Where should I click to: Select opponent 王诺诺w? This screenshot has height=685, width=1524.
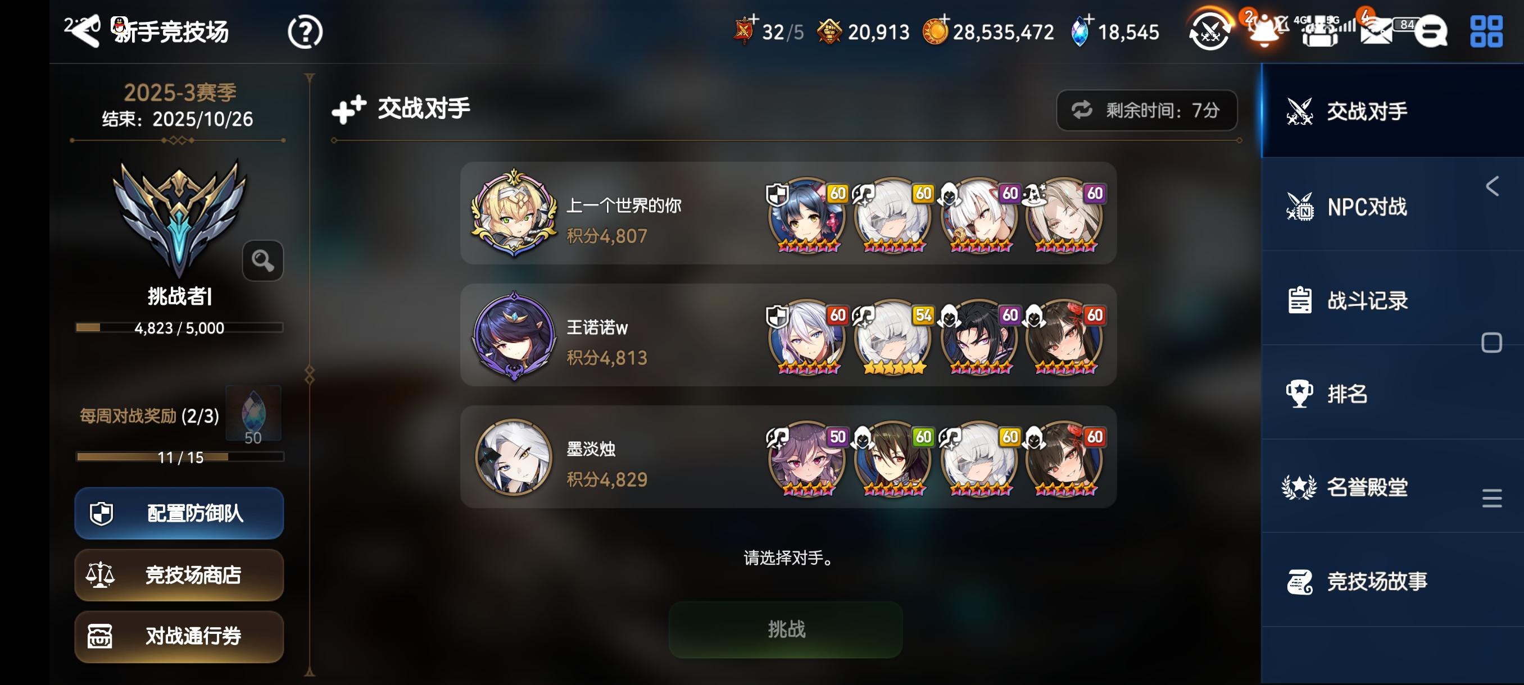coord(788,335)
